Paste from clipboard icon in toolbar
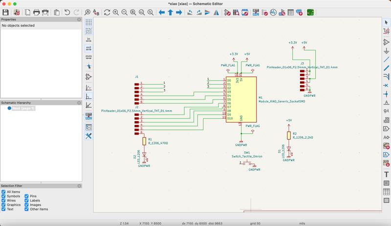The height and width of the screenshot is (226, 391). (x=57, y=12)
